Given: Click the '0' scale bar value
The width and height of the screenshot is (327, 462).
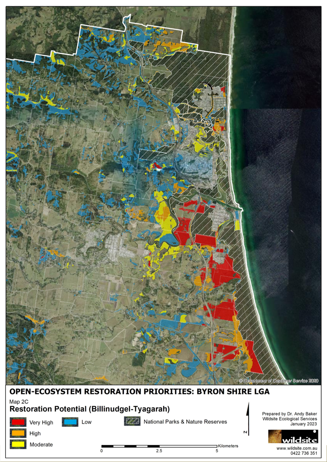Looking at the screenshot, I should 102,451.
